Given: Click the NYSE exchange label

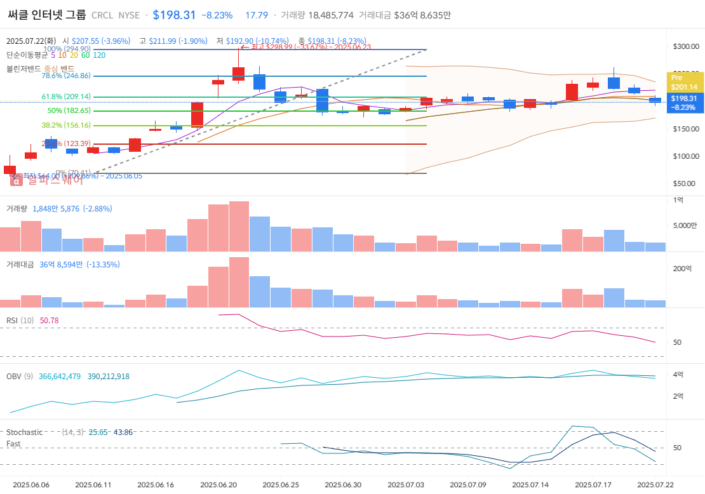Looking at the screenshot, I should pos(129,15).
